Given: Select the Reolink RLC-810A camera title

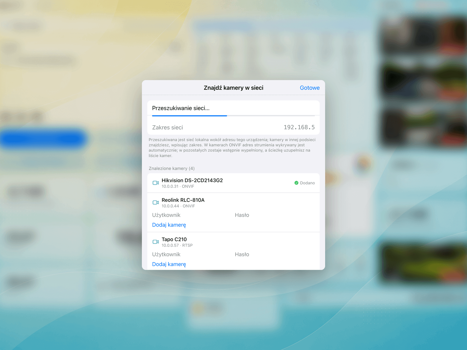Looking at the screenshot, I should pos(183,200).
